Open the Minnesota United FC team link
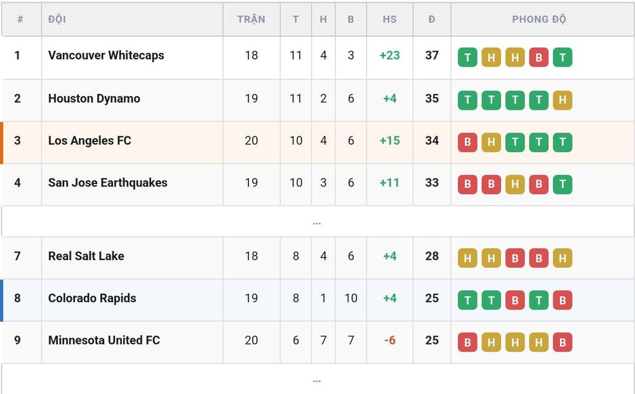635x394 pixels. (104, 340)
